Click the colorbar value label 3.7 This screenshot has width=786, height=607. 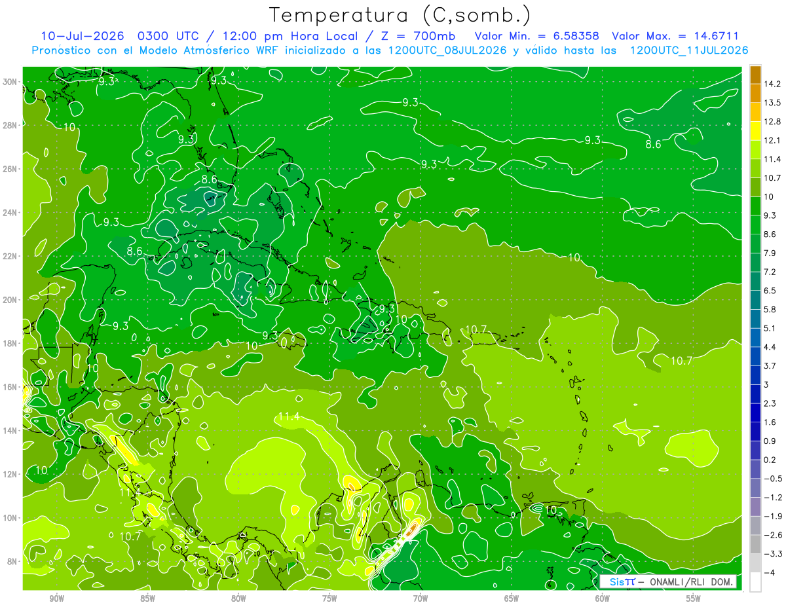click(x=768, y=365)
